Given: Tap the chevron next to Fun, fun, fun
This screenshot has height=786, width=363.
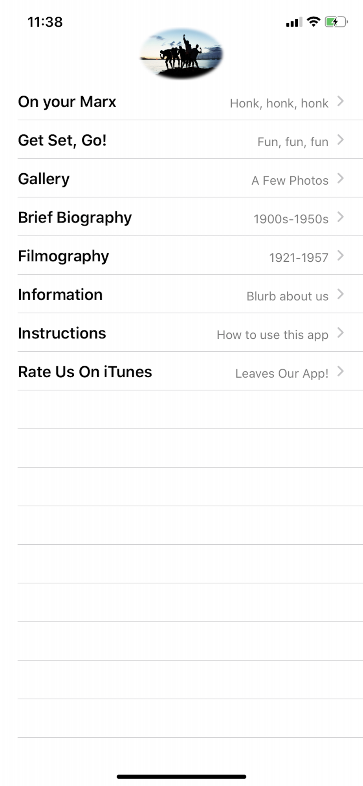Looking at the screenshot, I should point(341,140).
